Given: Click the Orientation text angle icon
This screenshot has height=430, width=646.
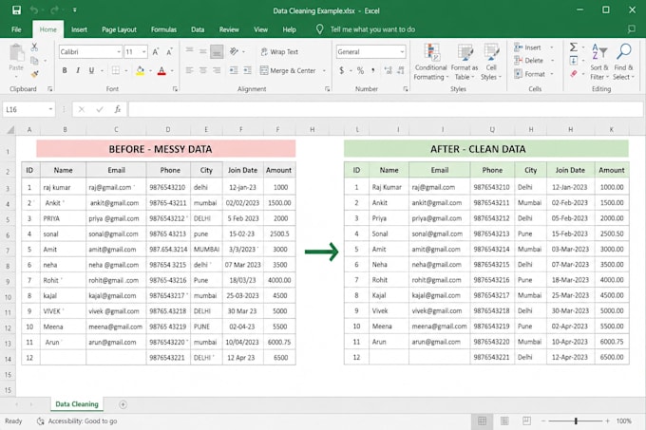Looking at the screenshot, I should point(234,51).
